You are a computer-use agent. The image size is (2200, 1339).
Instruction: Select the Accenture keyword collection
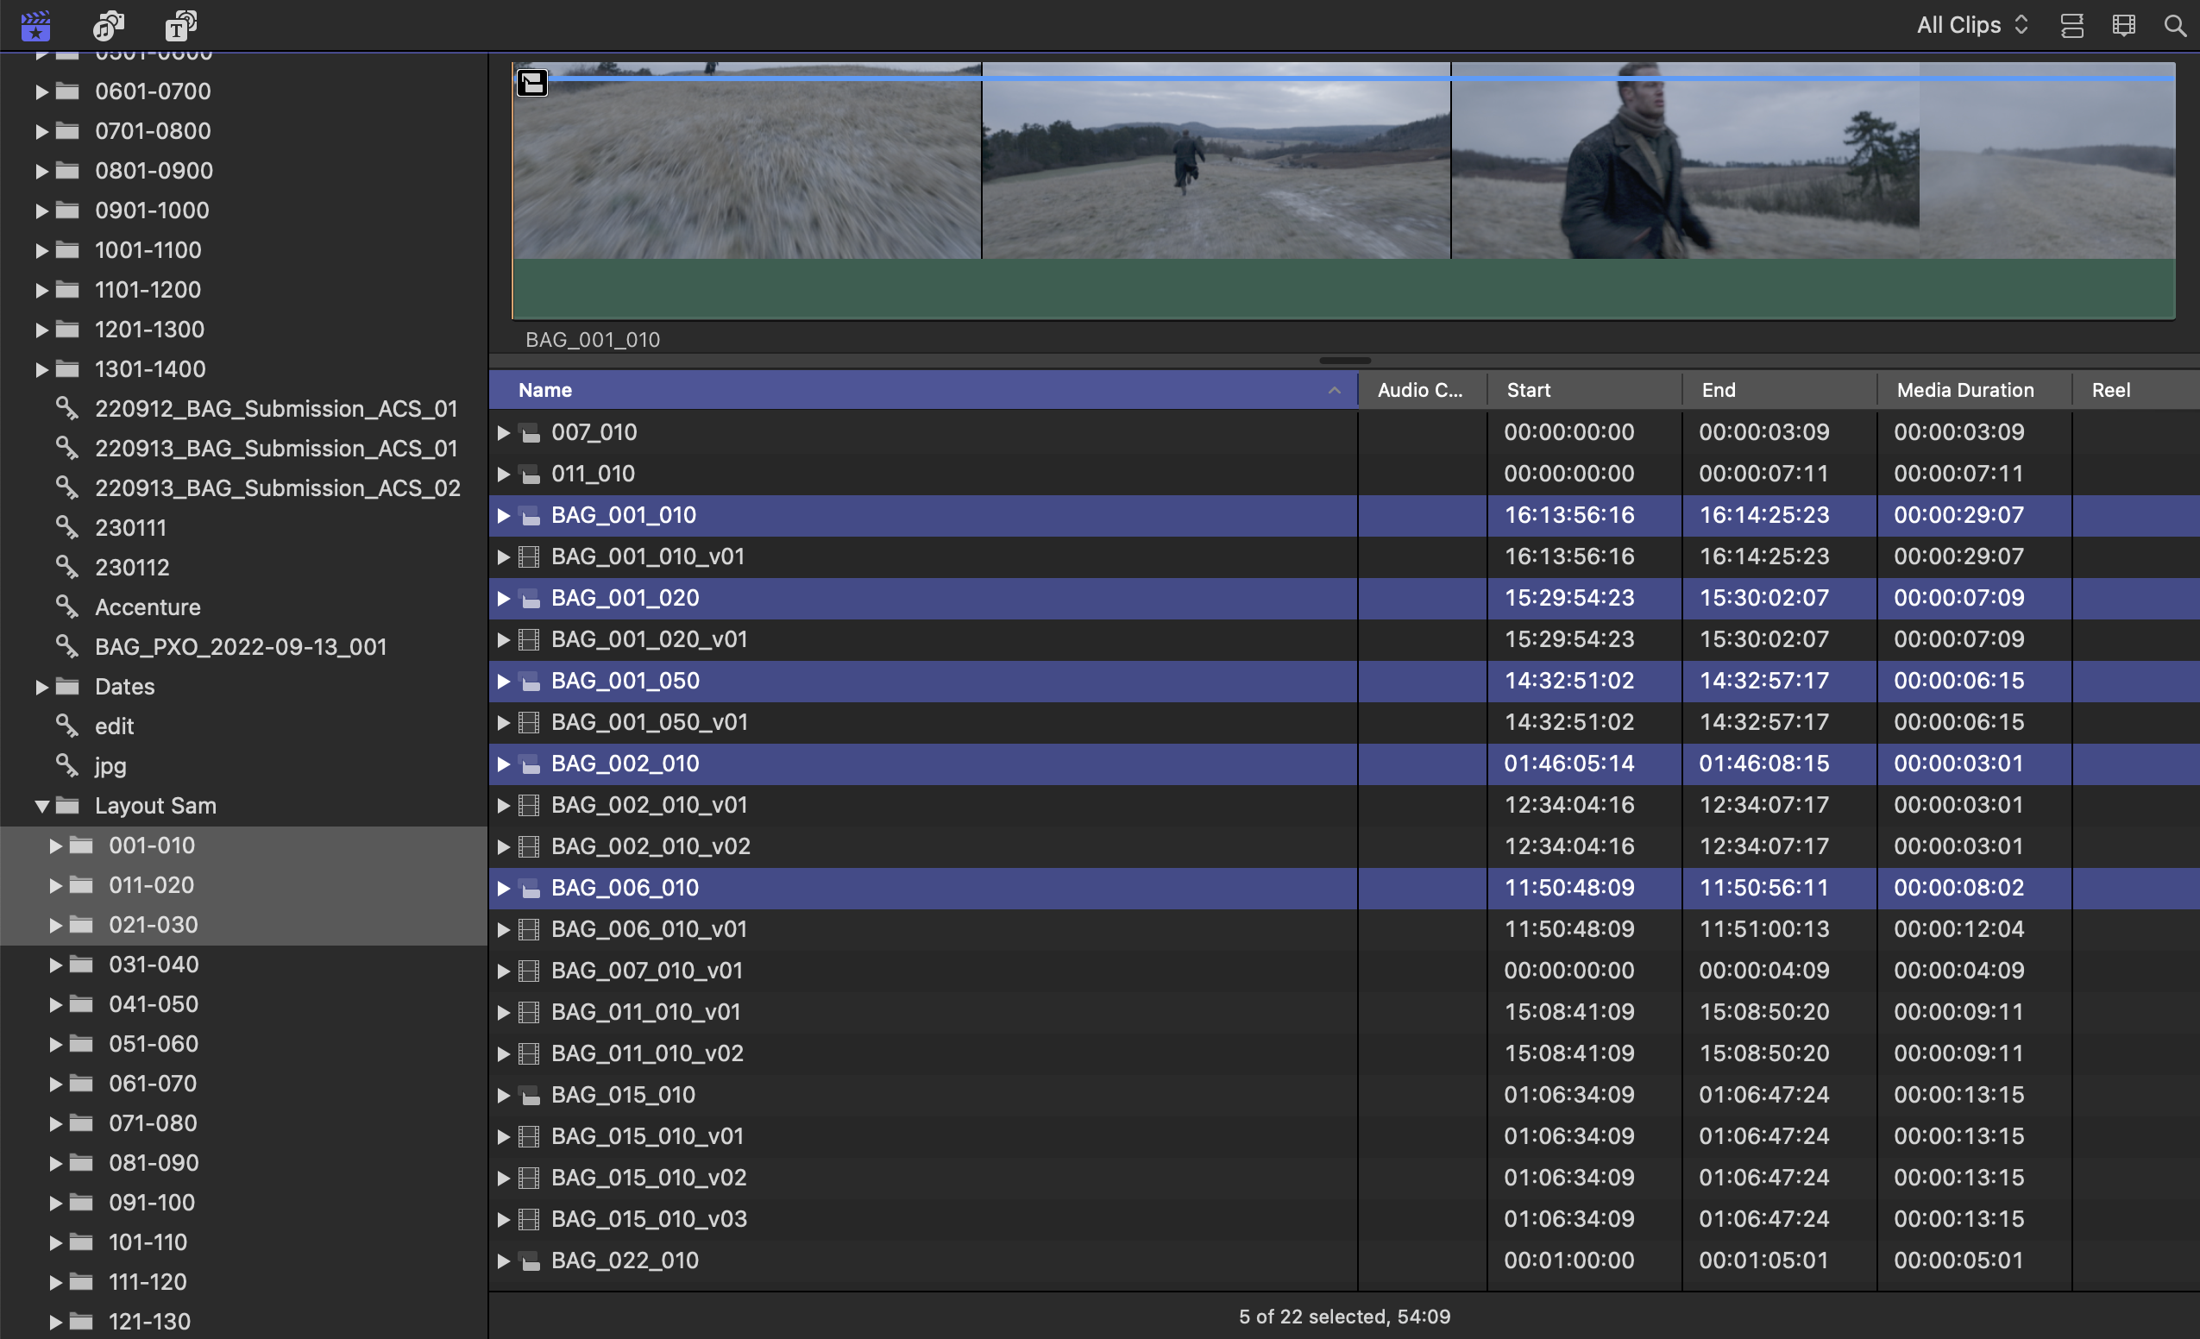(148, 607)
